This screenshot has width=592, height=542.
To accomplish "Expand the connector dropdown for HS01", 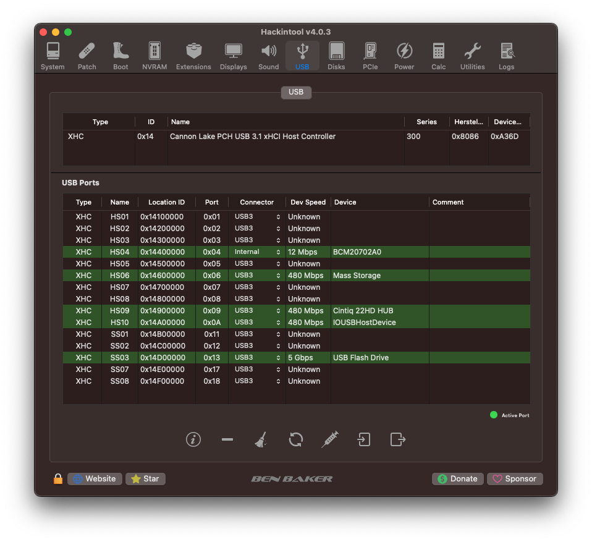I will [257, 217].
